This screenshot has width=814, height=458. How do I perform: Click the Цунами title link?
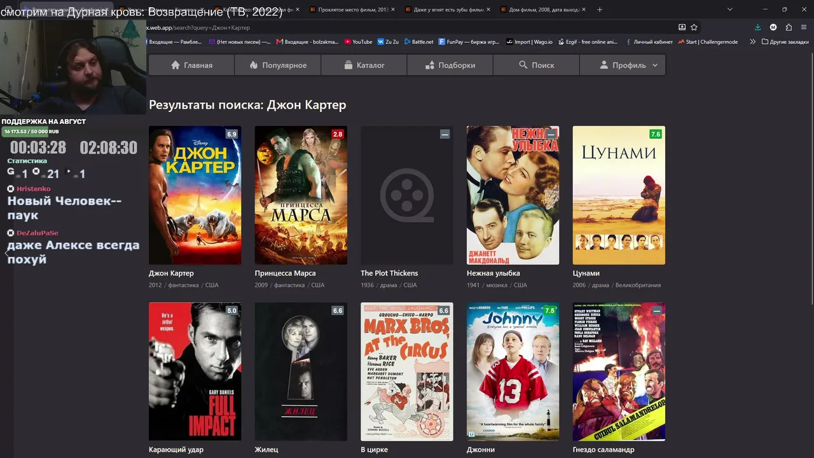586,273
